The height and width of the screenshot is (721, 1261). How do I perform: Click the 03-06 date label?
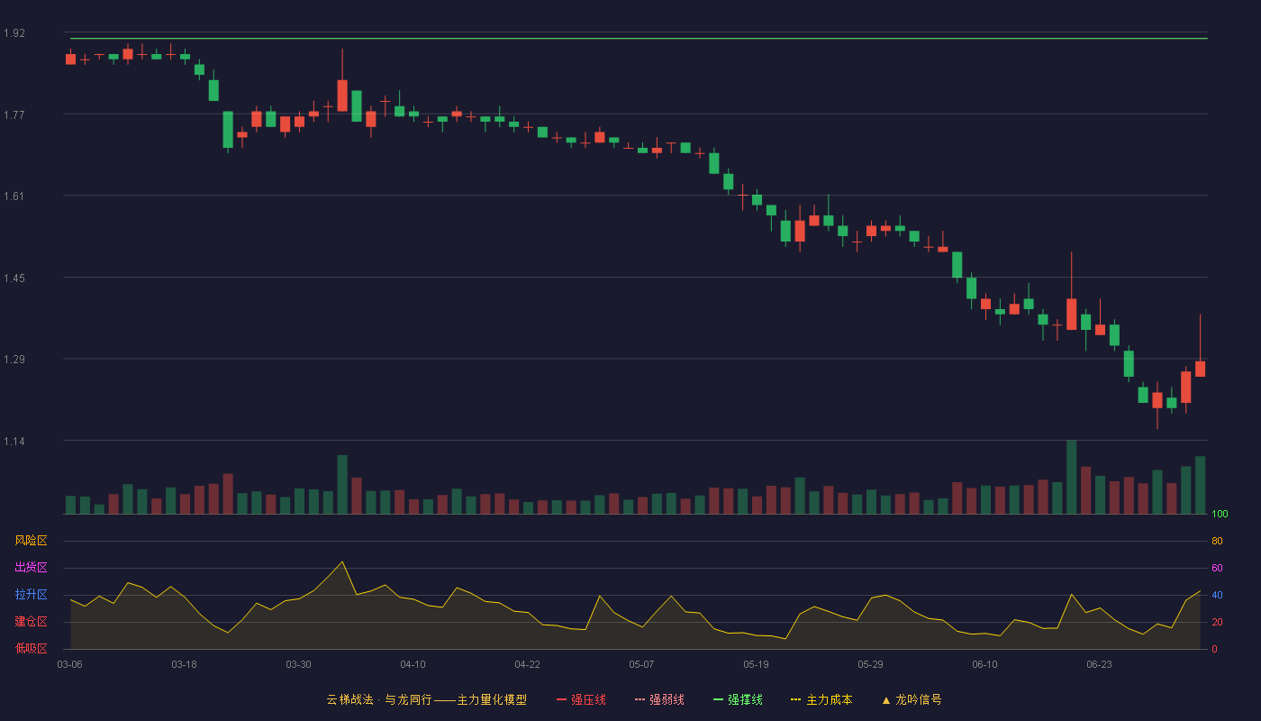pyautogui.click(x=69, y=664)
